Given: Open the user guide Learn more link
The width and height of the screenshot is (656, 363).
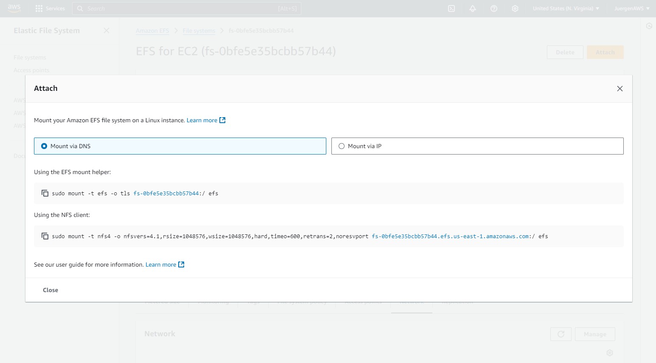Looking at the screenshot, I should tap(161, 265).
